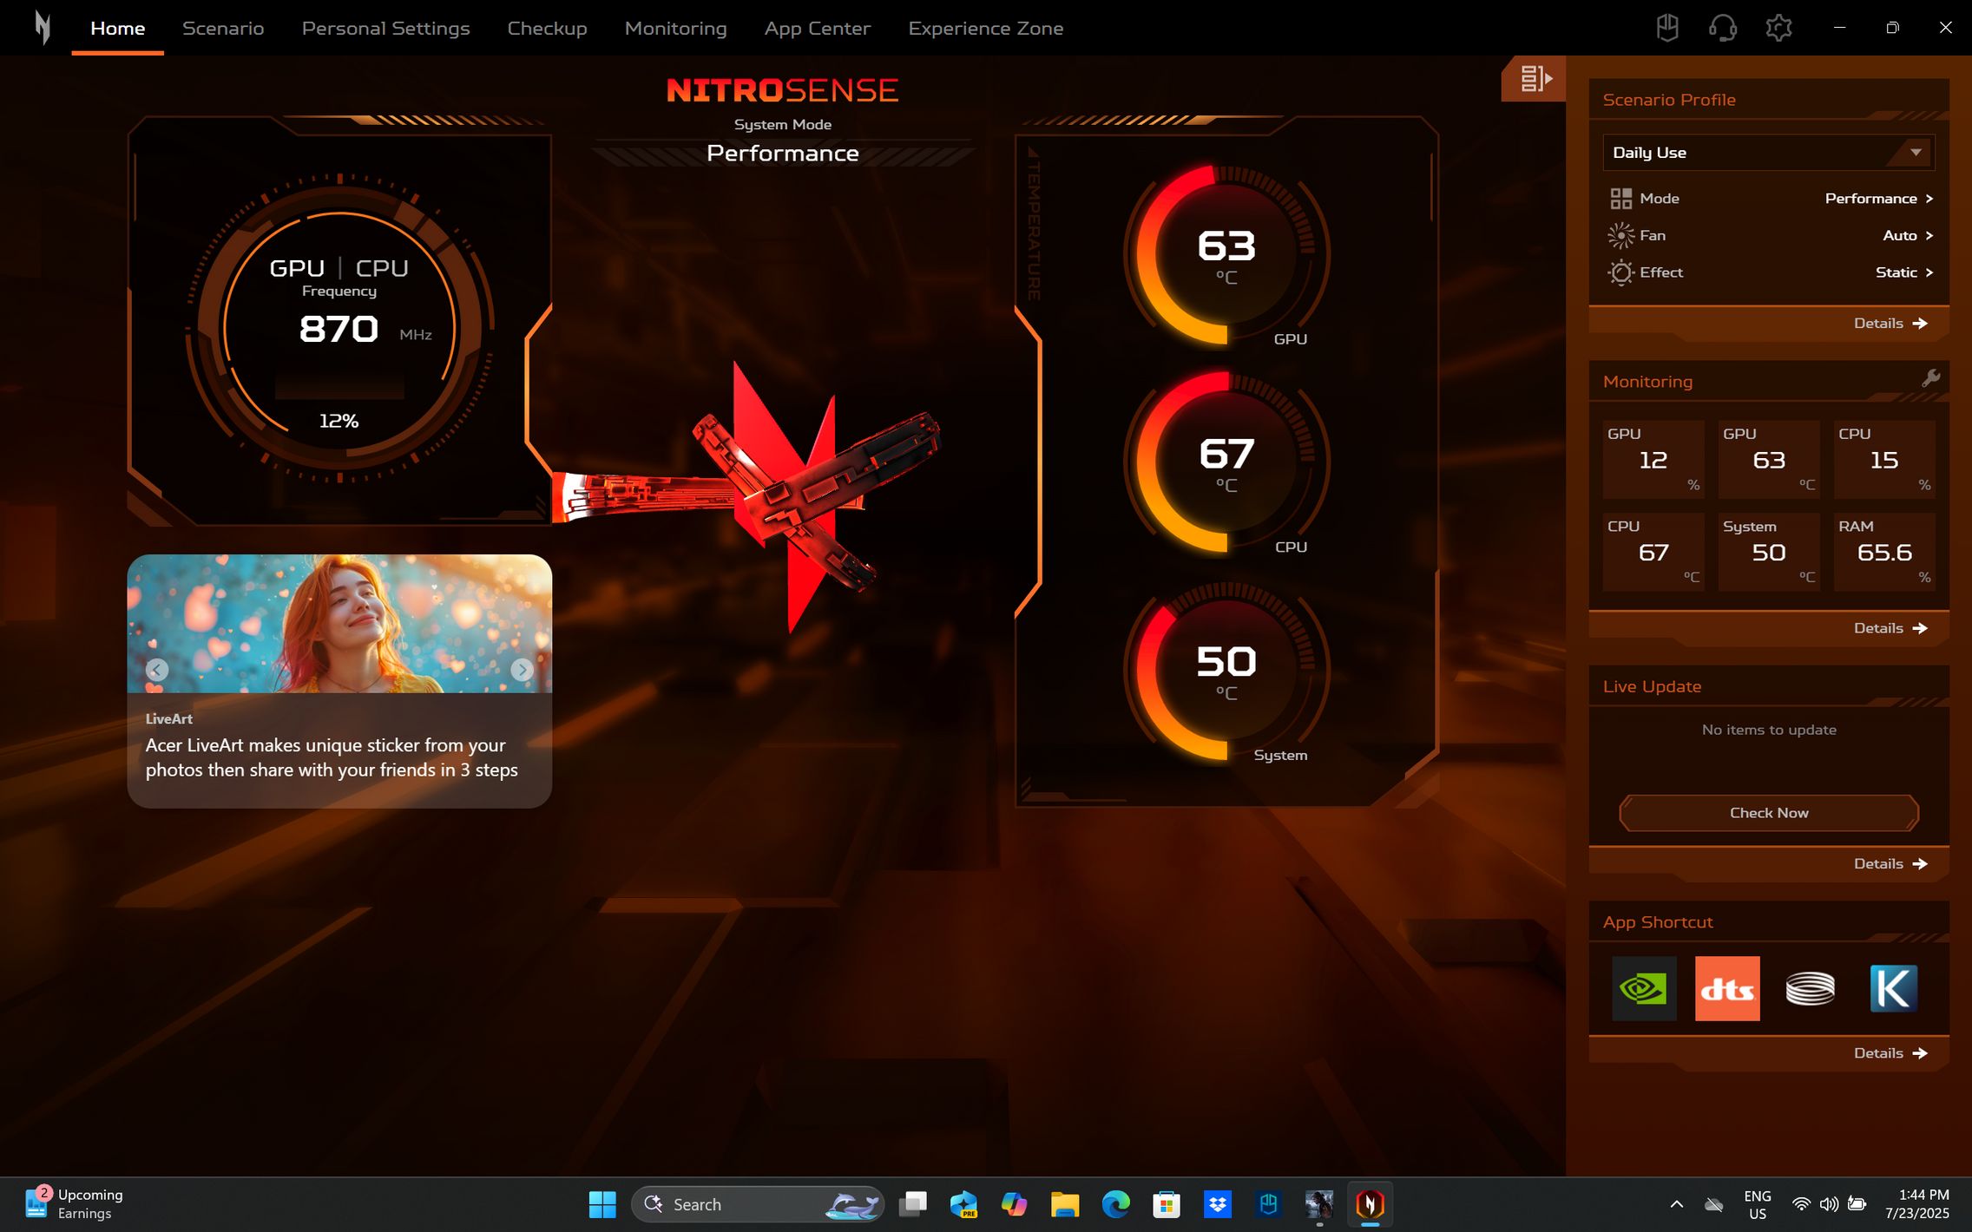Screen dimensions: 1972x1232
Task: Click the Fan icon in Scenario Profile
Action: [1620, 235]
